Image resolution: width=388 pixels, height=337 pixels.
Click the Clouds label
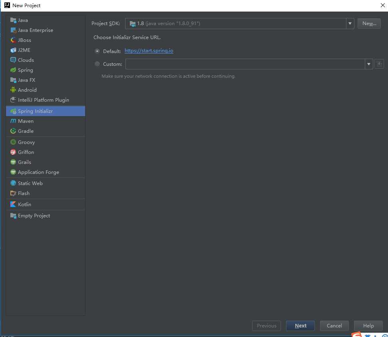point(26,60)
